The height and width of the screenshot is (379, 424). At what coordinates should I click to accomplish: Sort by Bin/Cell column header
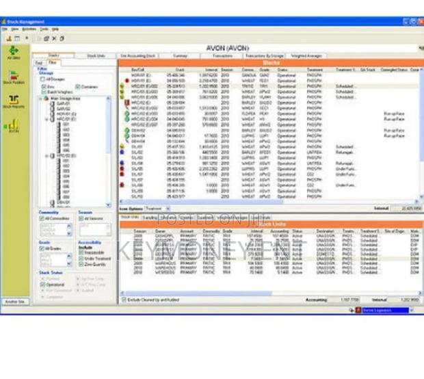tap(138, 70)
